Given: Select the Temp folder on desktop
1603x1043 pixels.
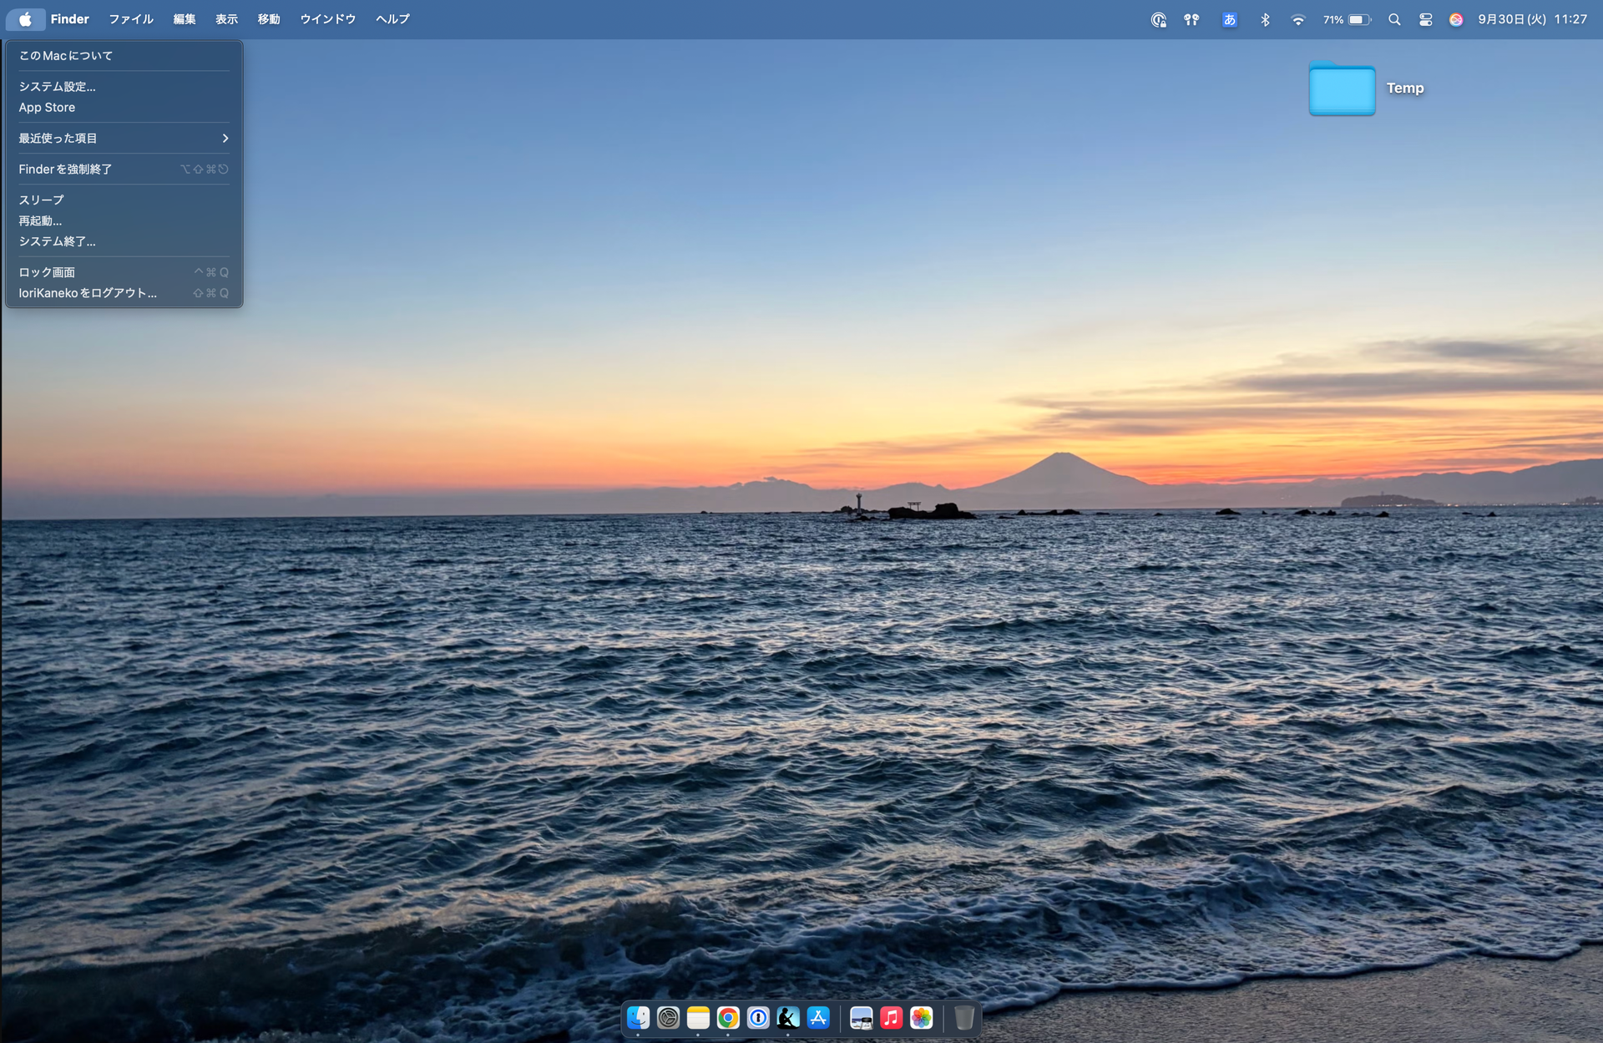Looking at the screenshot, I should tap(1342, 89).
